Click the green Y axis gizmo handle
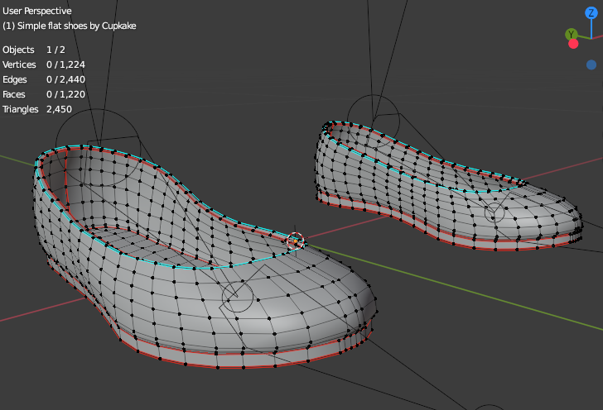 [571, 35]
